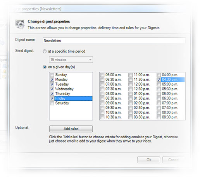Screen dimensions: 200x177
Task: Tick the 08:30 a.m. checkbox
Action: (x=102, y=98)
